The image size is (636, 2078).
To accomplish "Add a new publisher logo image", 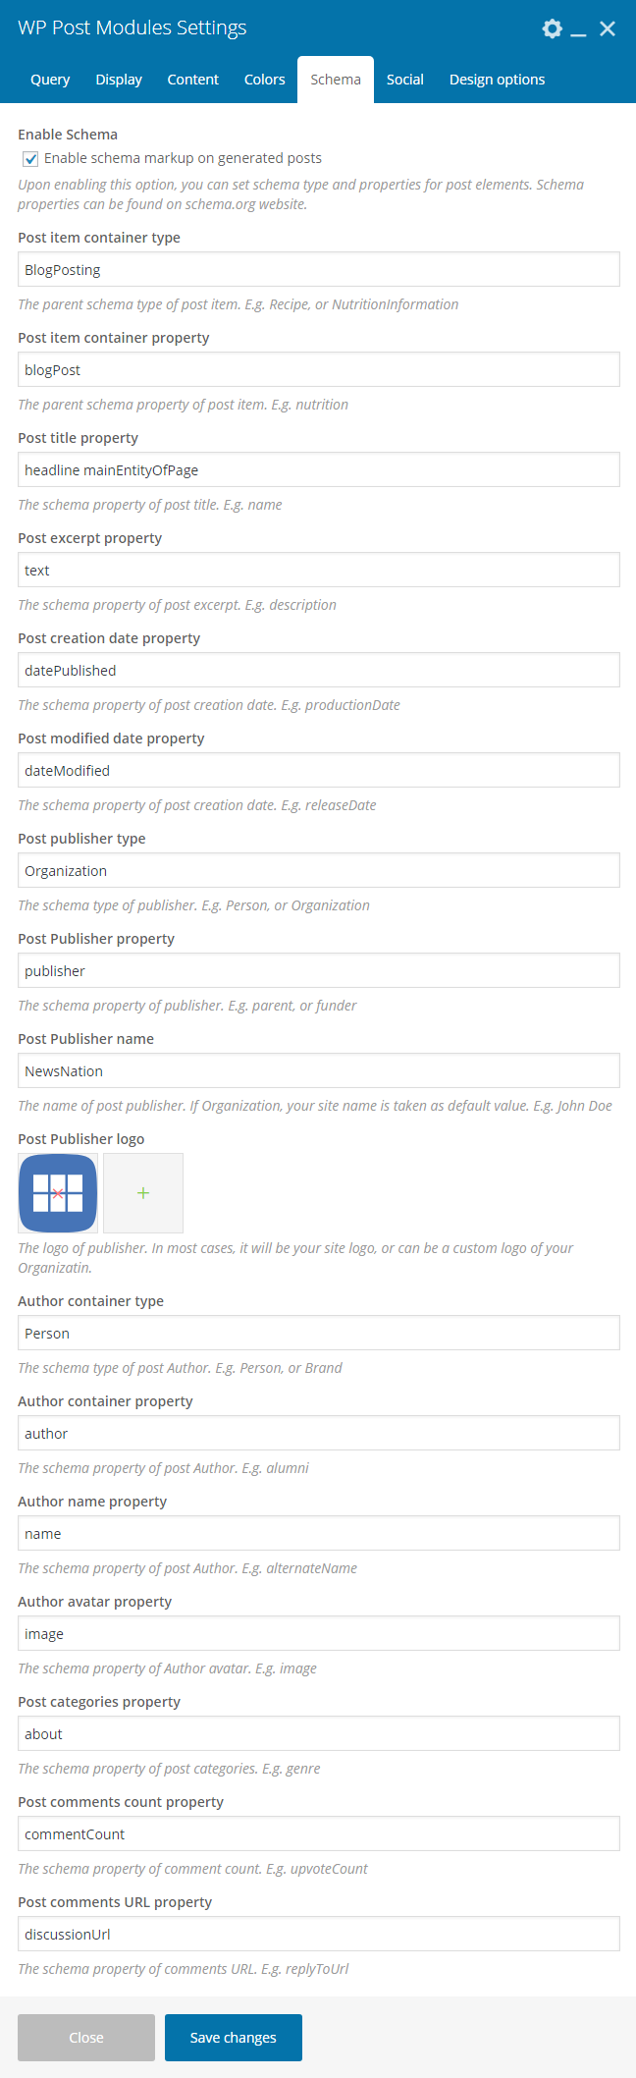I will coord(143,1193).
